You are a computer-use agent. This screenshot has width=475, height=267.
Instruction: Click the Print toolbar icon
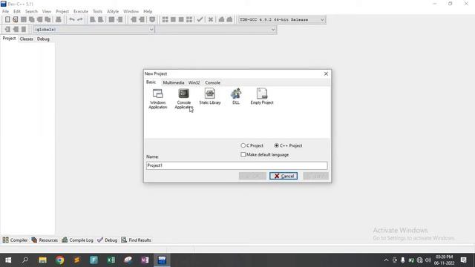pos(59,19)
